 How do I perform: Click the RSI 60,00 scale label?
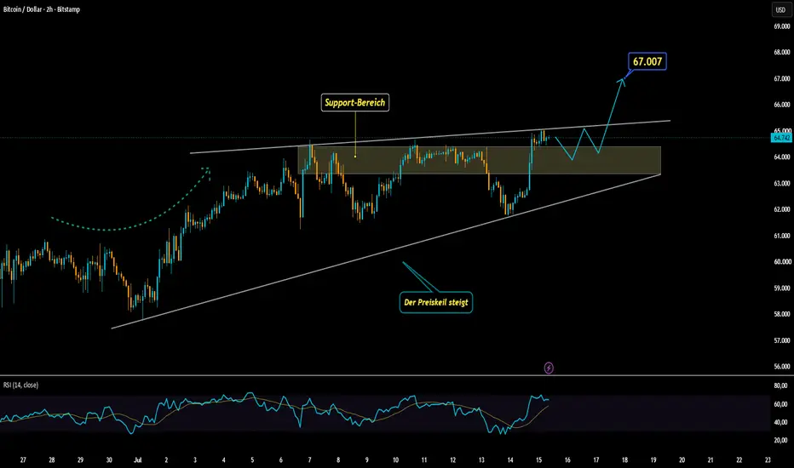(x=781, y=404)
